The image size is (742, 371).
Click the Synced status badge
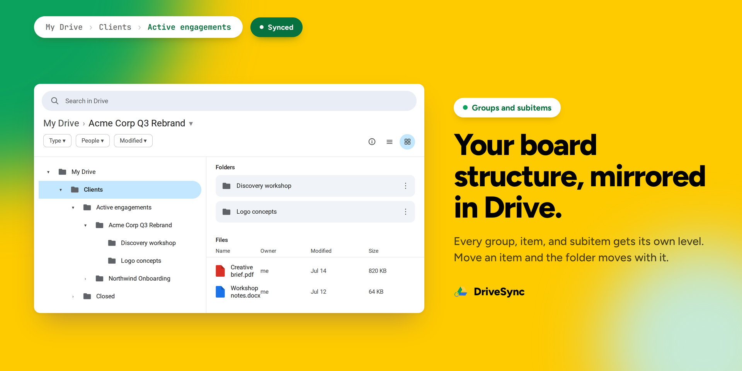tap(276, 27)
